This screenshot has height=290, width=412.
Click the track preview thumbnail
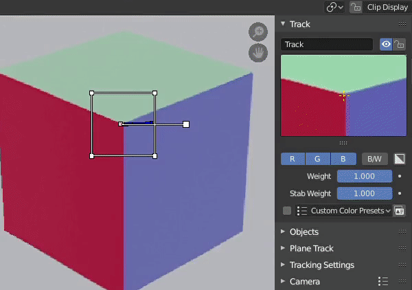343,96
